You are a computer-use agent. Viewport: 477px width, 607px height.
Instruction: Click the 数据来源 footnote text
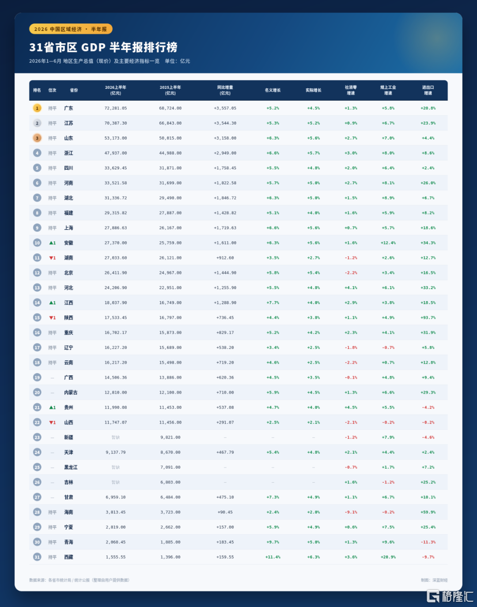tap(79, 580)
